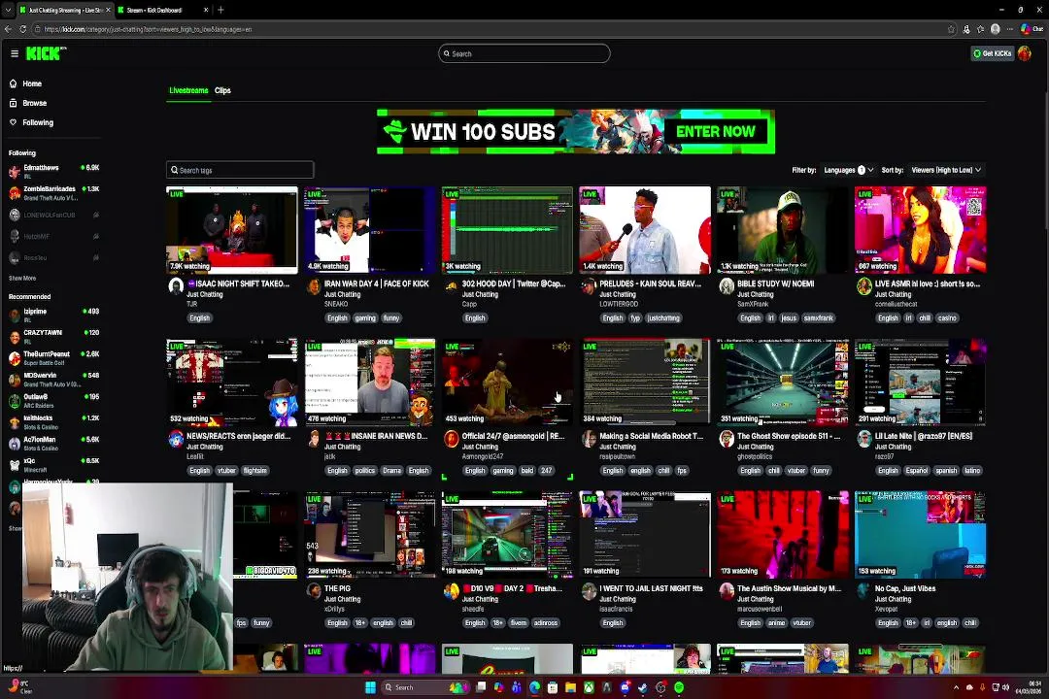Open Steam from taskbar
Image resolution: width=1049 pixels, height=699 pixels.
[643, 687]
